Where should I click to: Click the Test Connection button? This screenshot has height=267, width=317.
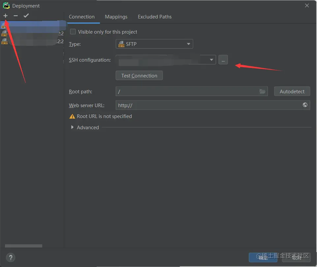pos(139,75)
